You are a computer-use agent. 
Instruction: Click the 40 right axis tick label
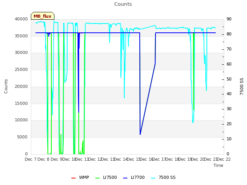click(229, 94)
